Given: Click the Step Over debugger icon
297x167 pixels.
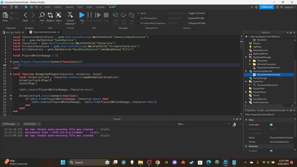Looking at the screenshot, I should tap(123, 15).
